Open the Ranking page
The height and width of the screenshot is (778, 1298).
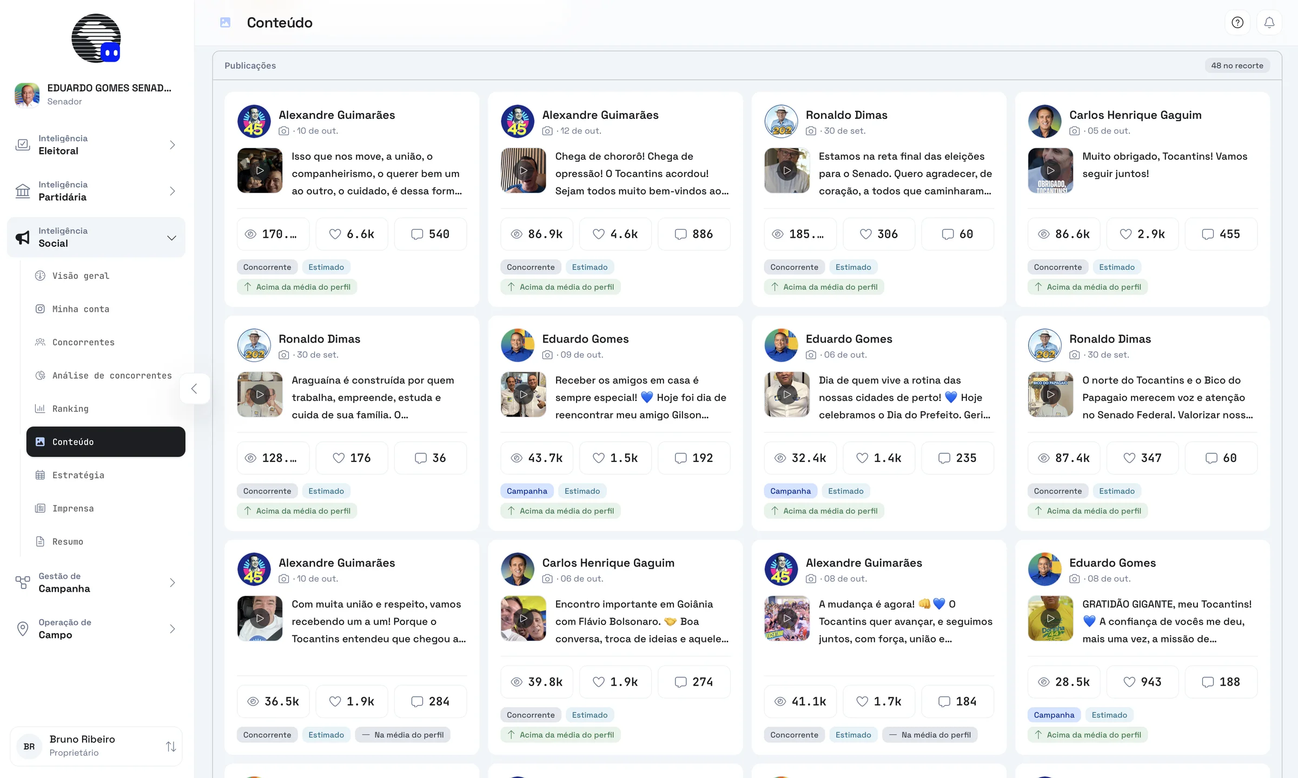click(x=105, y=408)
